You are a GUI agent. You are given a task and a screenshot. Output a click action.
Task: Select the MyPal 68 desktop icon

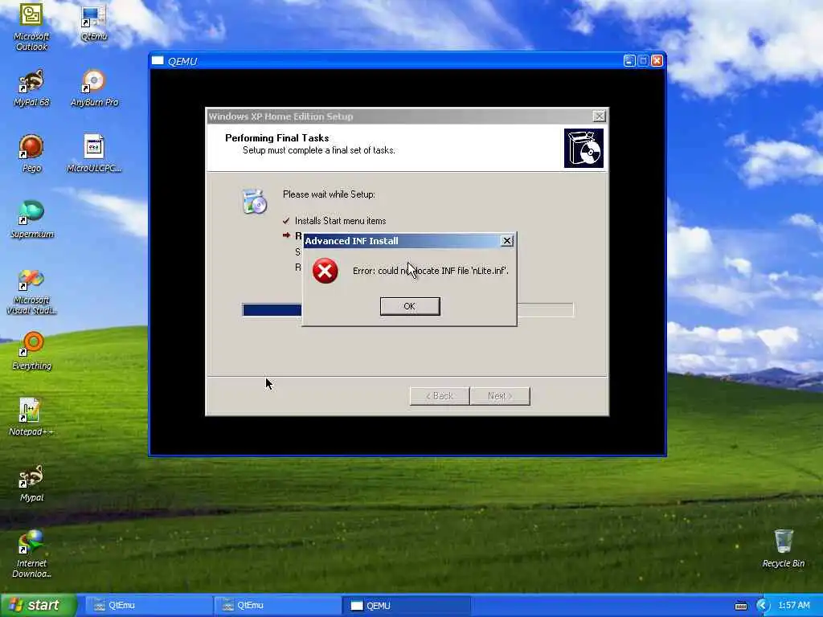pos(31,88)
